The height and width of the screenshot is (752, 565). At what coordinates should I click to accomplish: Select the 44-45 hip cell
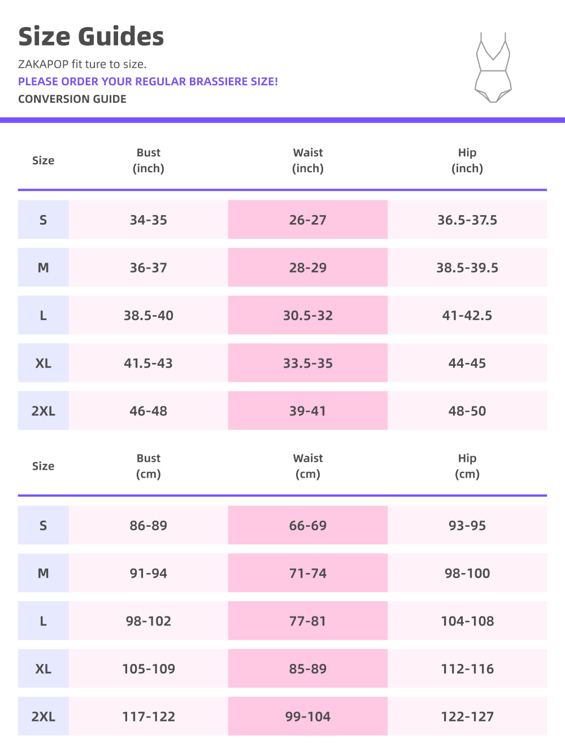tap(467, 363)
